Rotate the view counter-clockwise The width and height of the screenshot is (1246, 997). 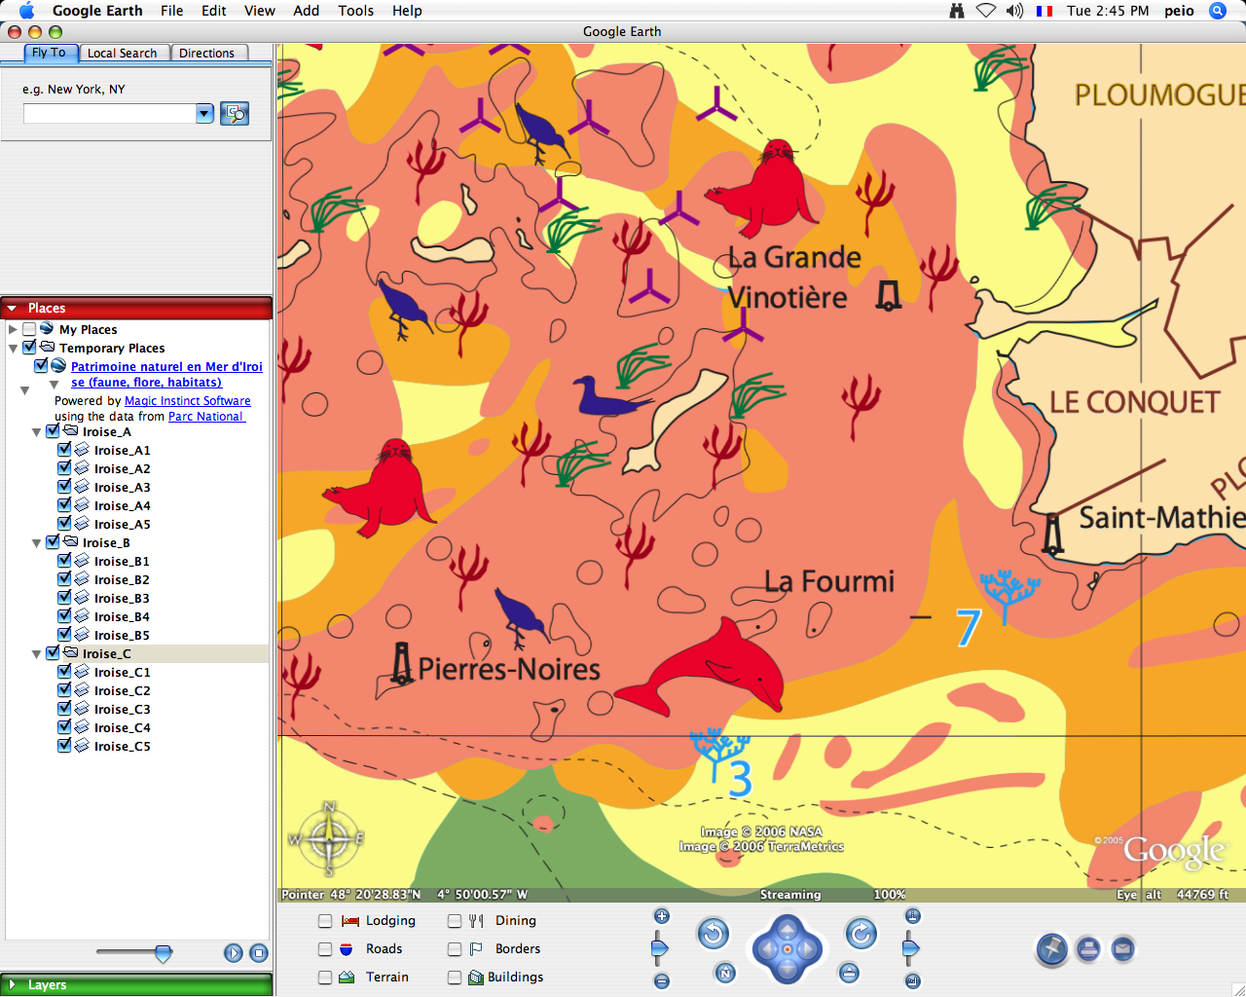(713, 935)
